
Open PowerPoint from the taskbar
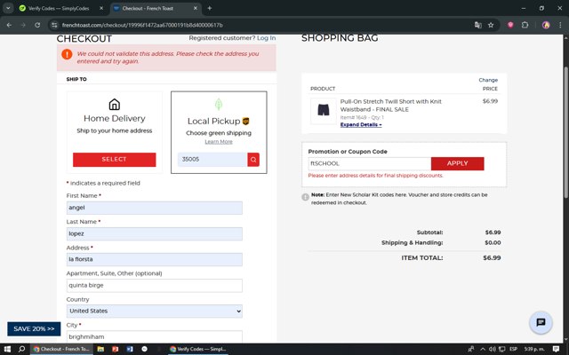click(116, 349)
